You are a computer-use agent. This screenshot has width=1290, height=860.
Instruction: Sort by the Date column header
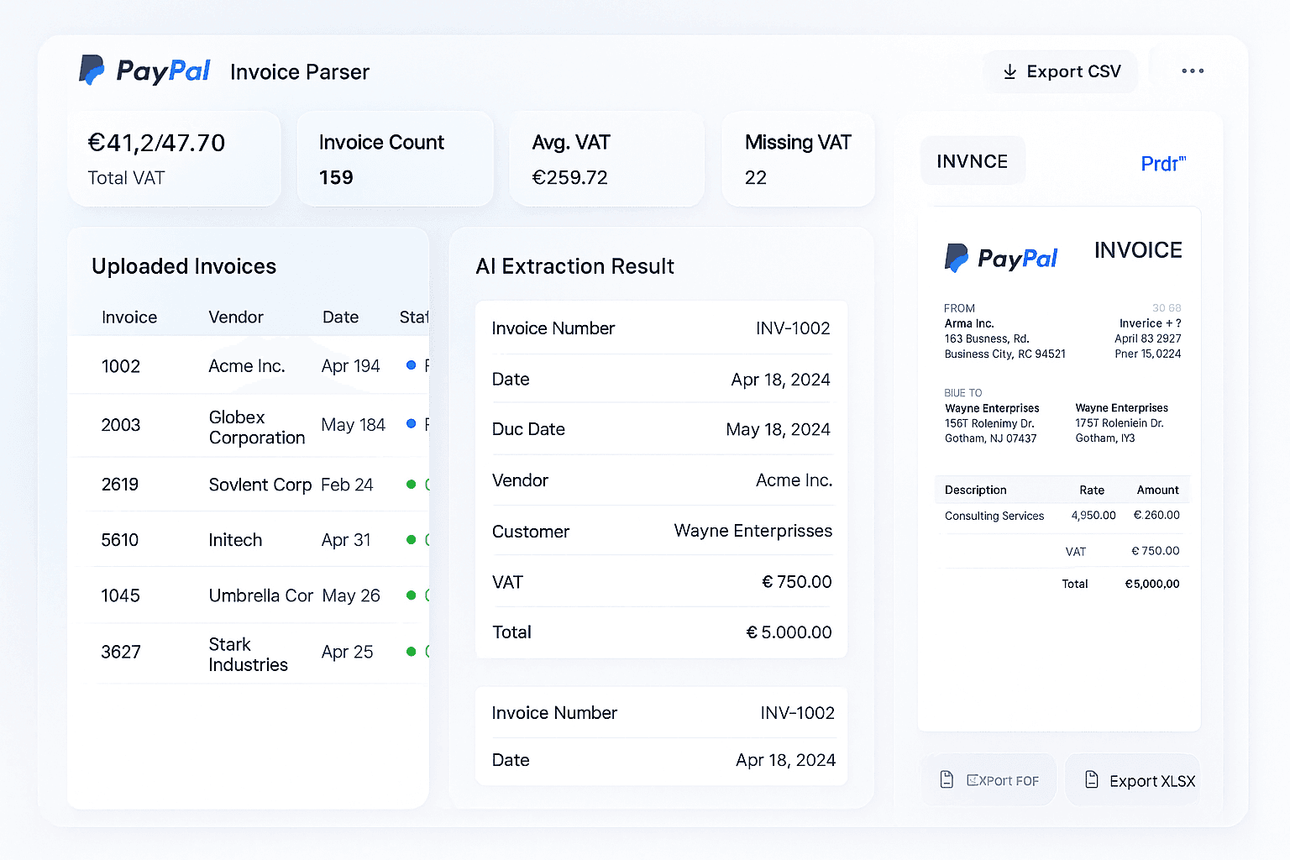(340, 317)
